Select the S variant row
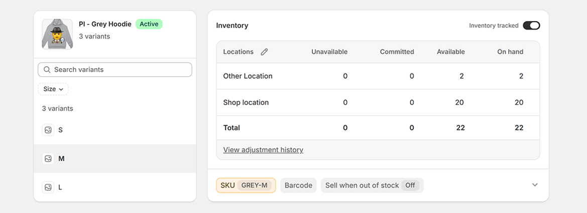Image resolution: width=587 pixels, height=213 pixels. click(115, 130)
